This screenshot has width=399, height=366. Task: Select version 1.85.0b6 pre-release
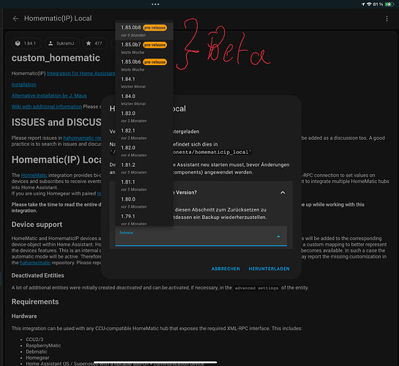click(x=144, y=65)
